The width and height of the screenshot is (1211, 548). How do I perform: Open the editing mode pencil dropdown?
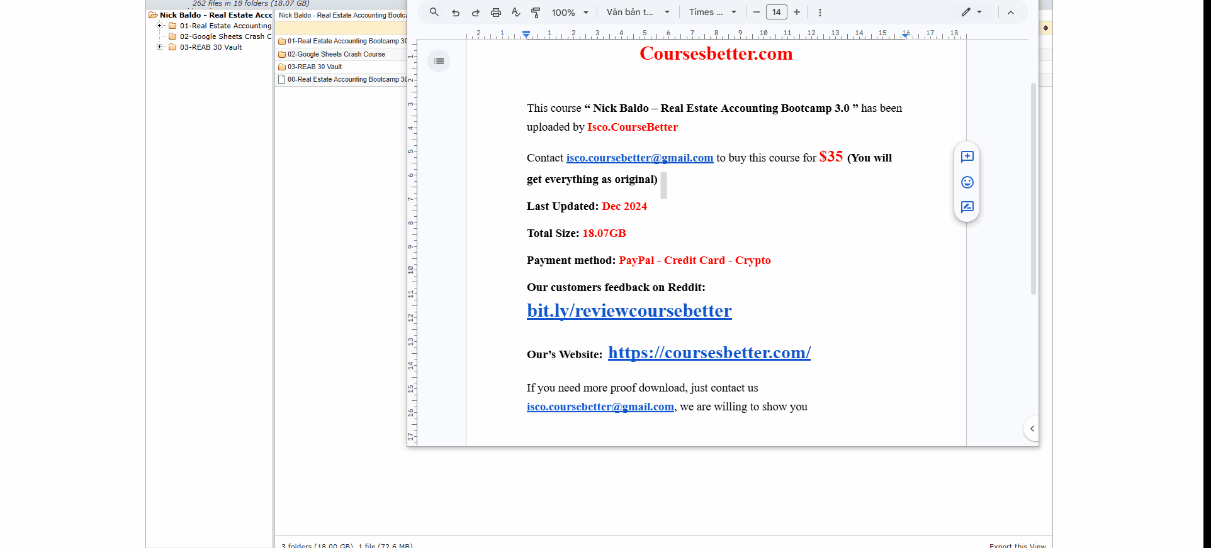point(972,12)
